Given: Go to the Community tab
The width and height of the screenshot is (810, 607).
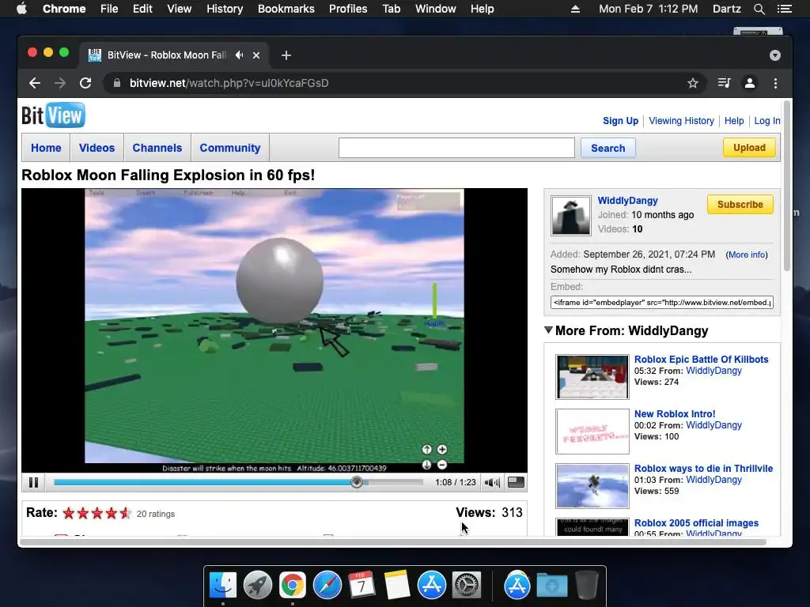Looking at the screenshot, I should pyautogui.click(x=230, y=148).
